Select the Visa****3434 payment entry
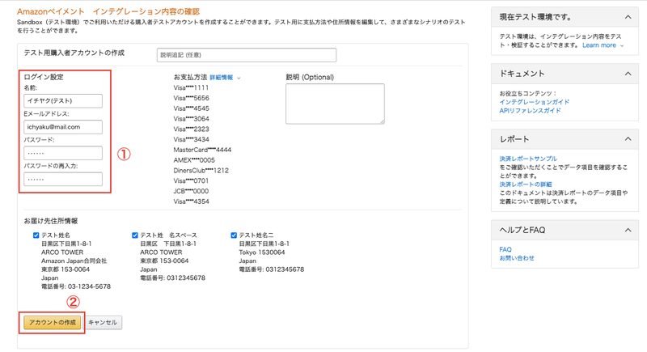The height and width of the screenshot is (352, 647). tap(191, 139)
